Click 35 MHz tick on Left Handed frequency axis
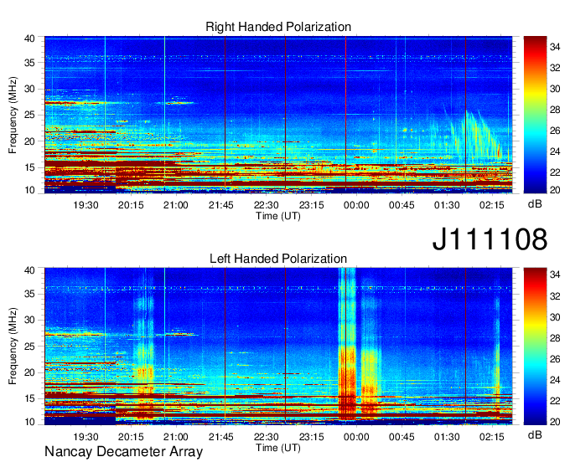Viewport: 570px width, 462px height. tap(29, 294)
